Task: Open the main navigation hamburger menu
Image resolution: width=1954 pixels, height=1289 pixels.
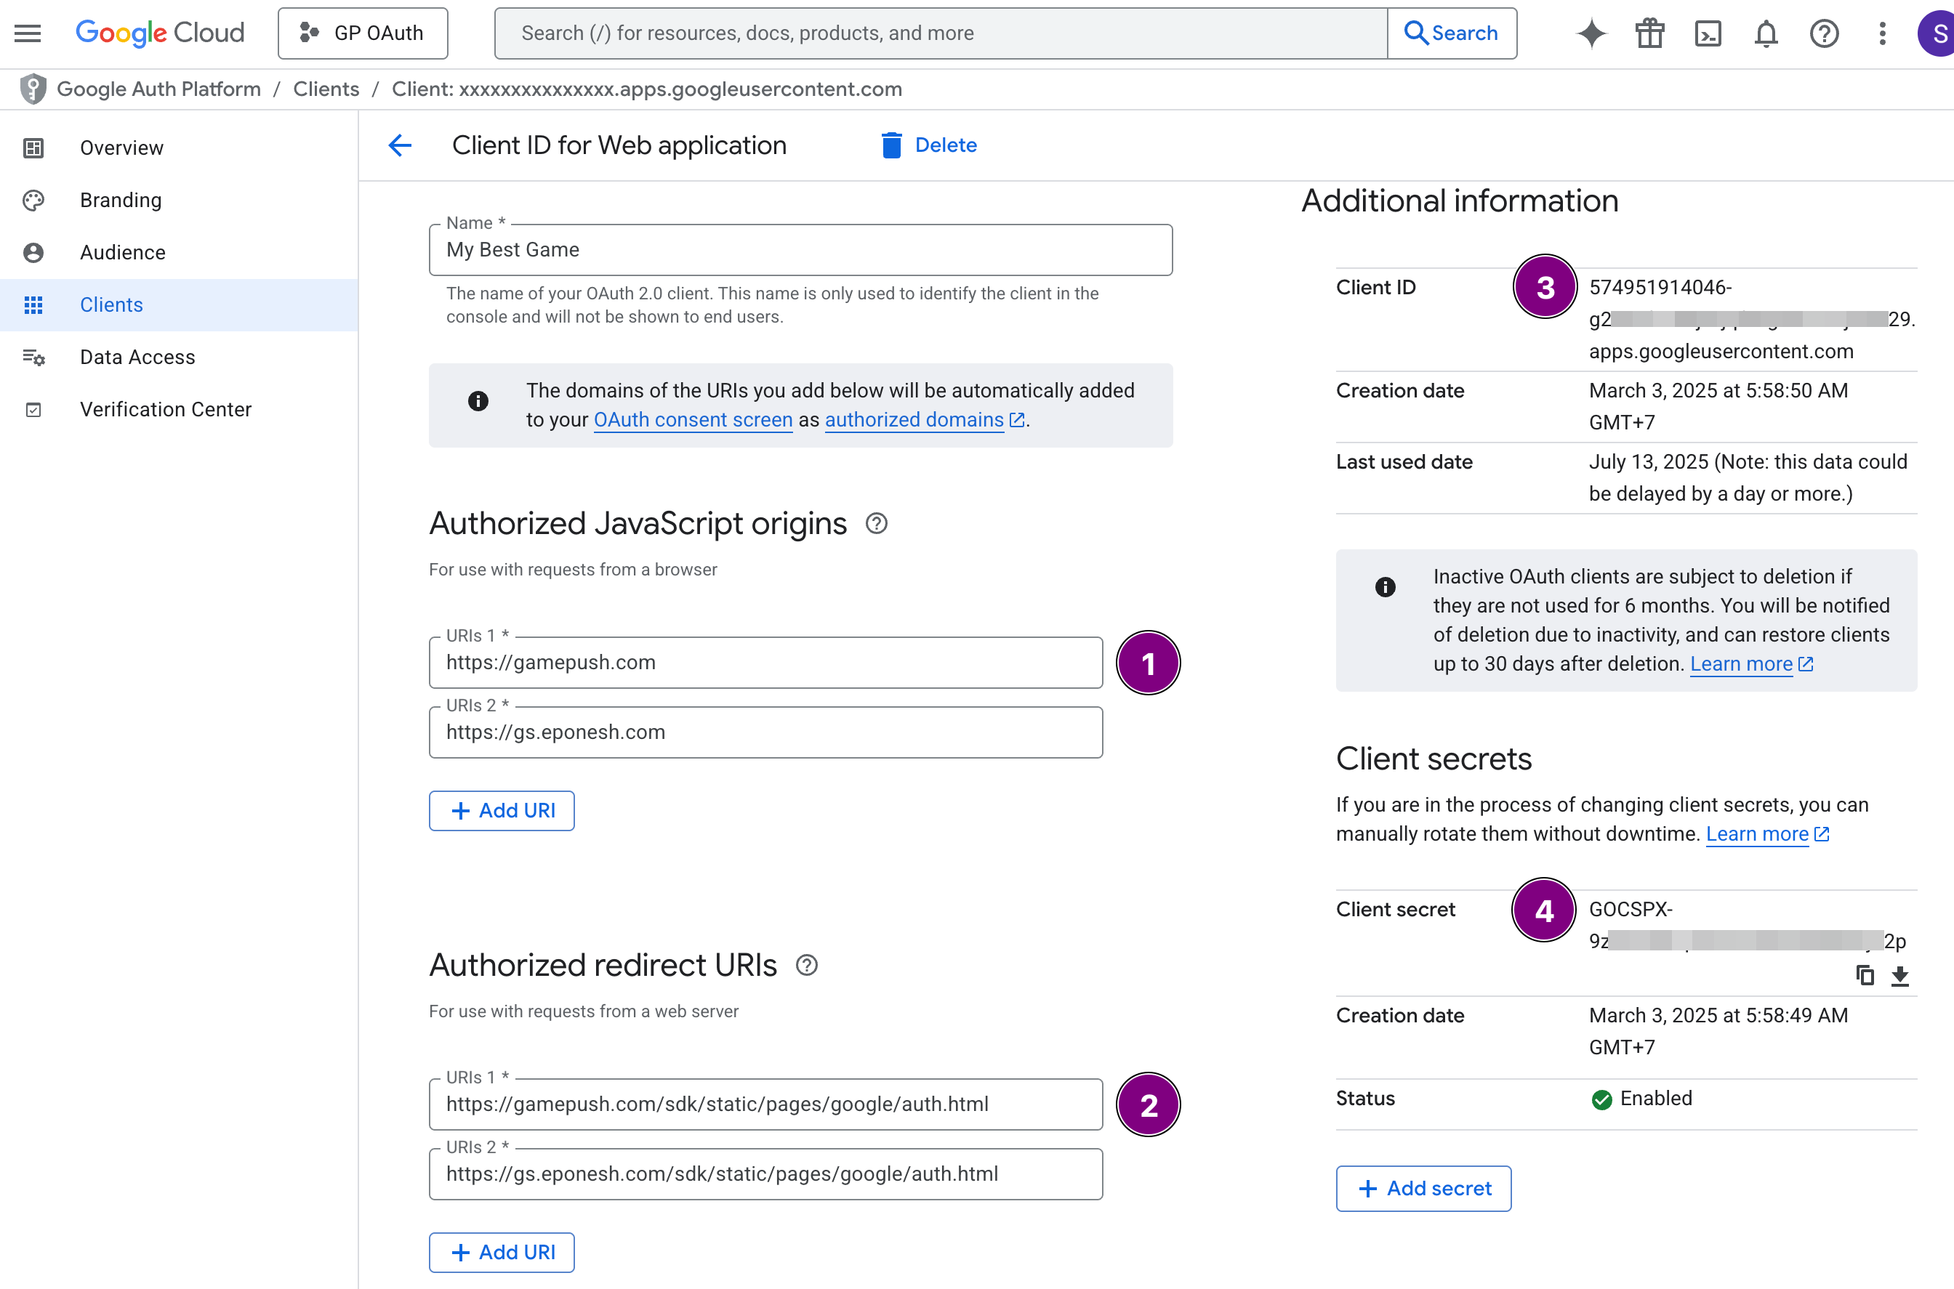Action: (27, 33)
